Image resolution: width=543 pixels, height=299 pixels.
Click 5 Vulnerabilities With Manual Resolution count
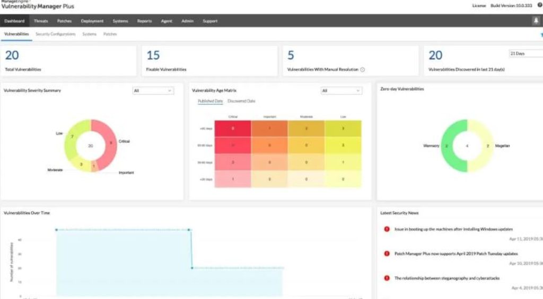pos(291,56)
